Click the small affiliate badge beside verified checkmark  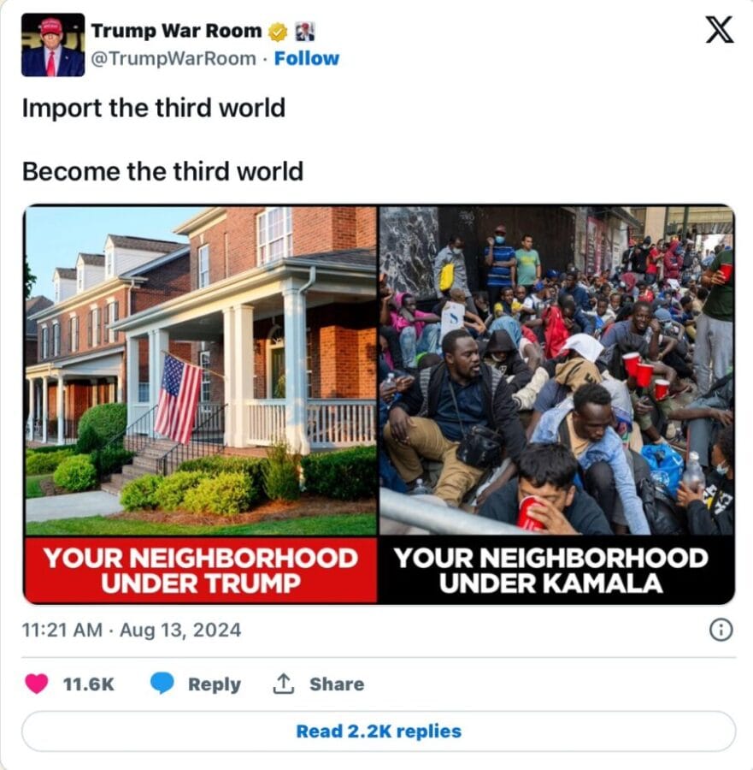tap(304, 32)
